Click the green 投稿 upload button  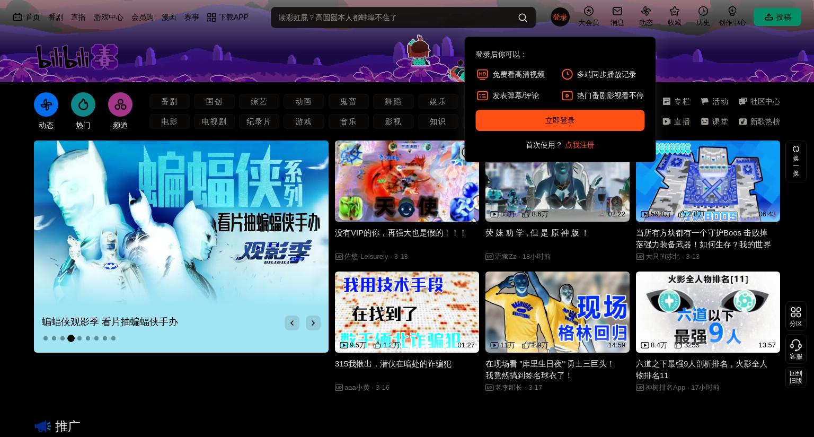[777, 17]
